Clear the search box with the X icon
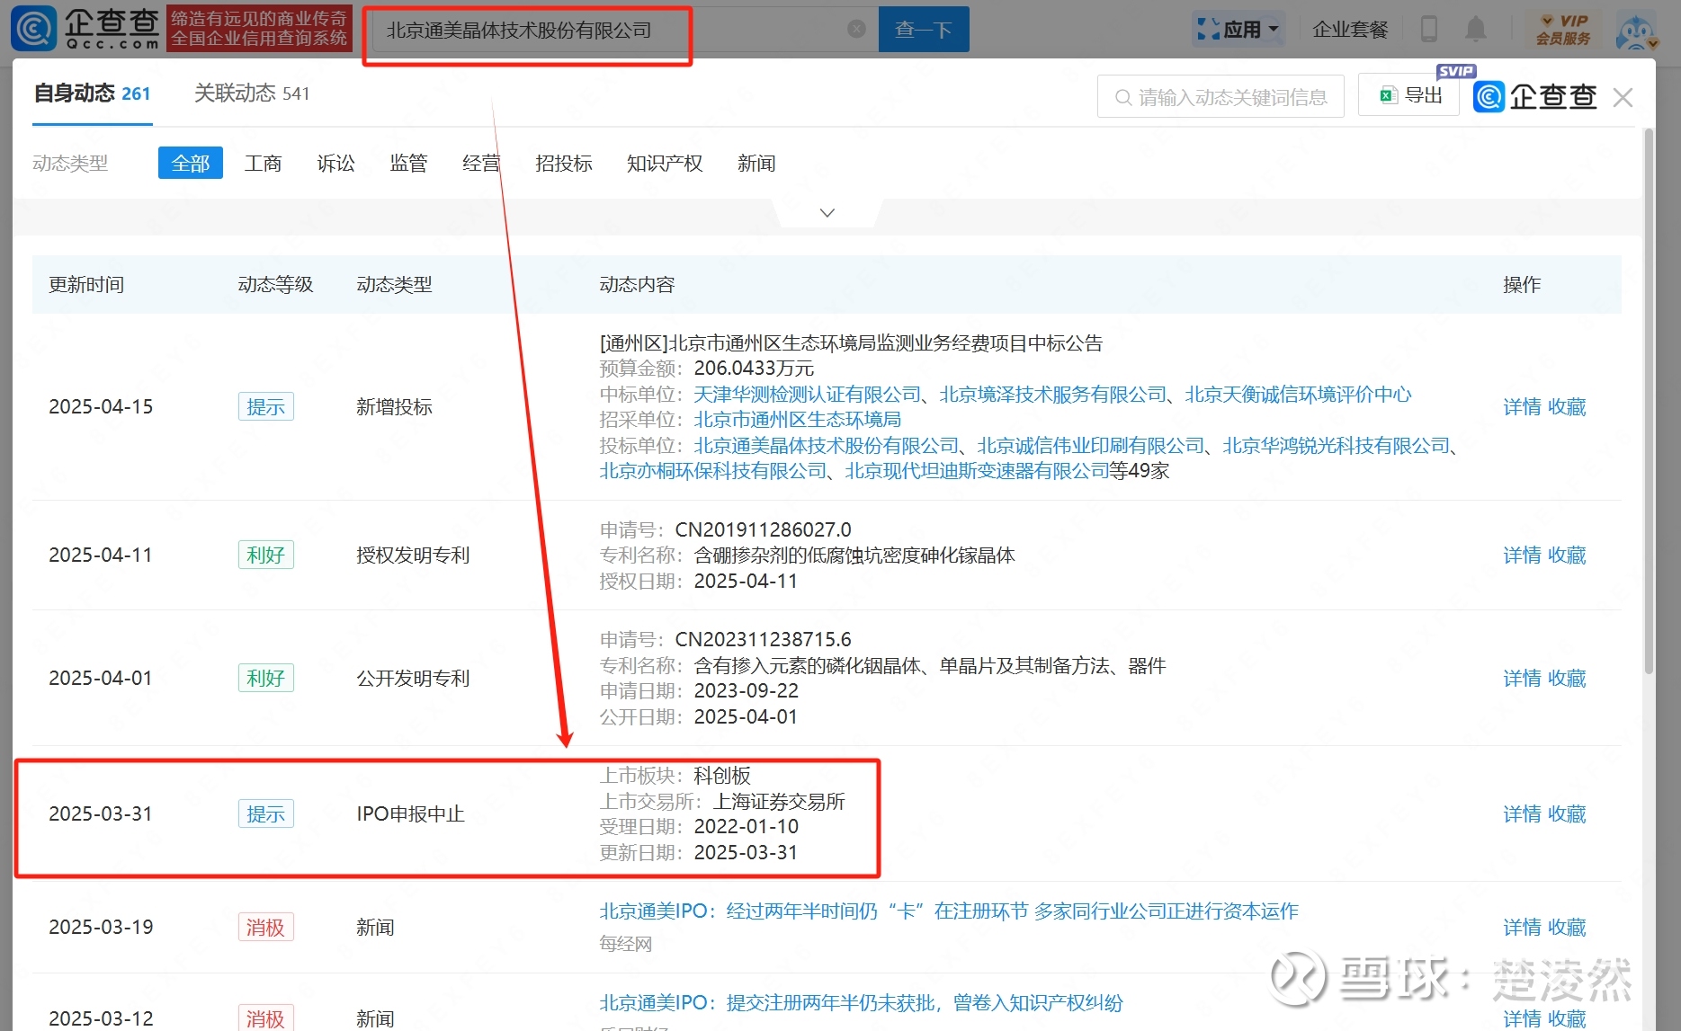Image resolution: width=1681 pixels, height=1031 pixels. coord(856,30)
